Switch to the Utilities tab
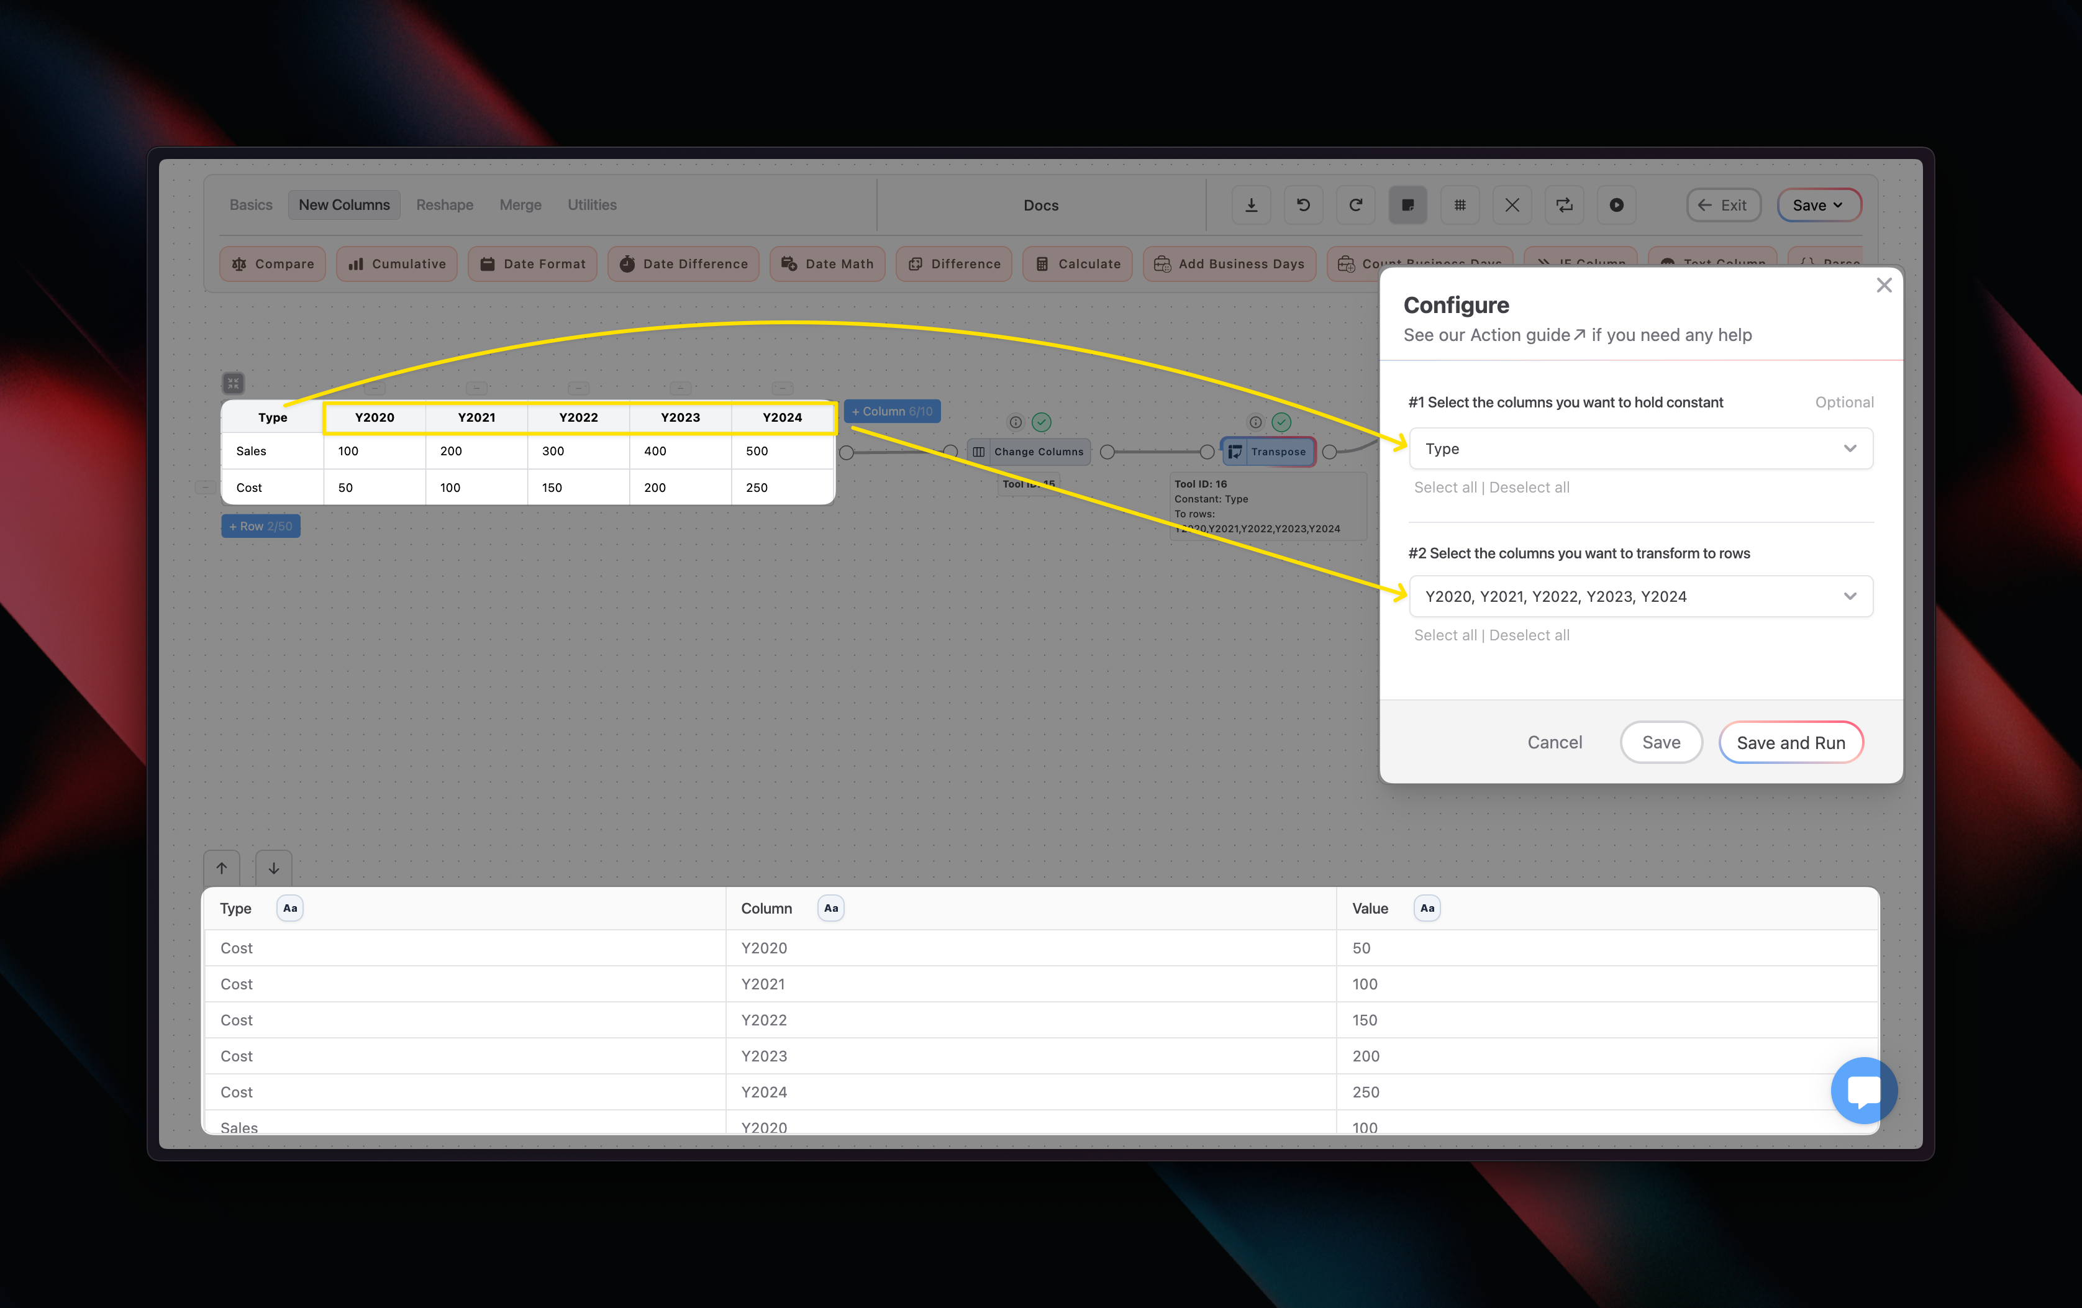This screenshot has height=1308, width=2082. pos(593,205)
